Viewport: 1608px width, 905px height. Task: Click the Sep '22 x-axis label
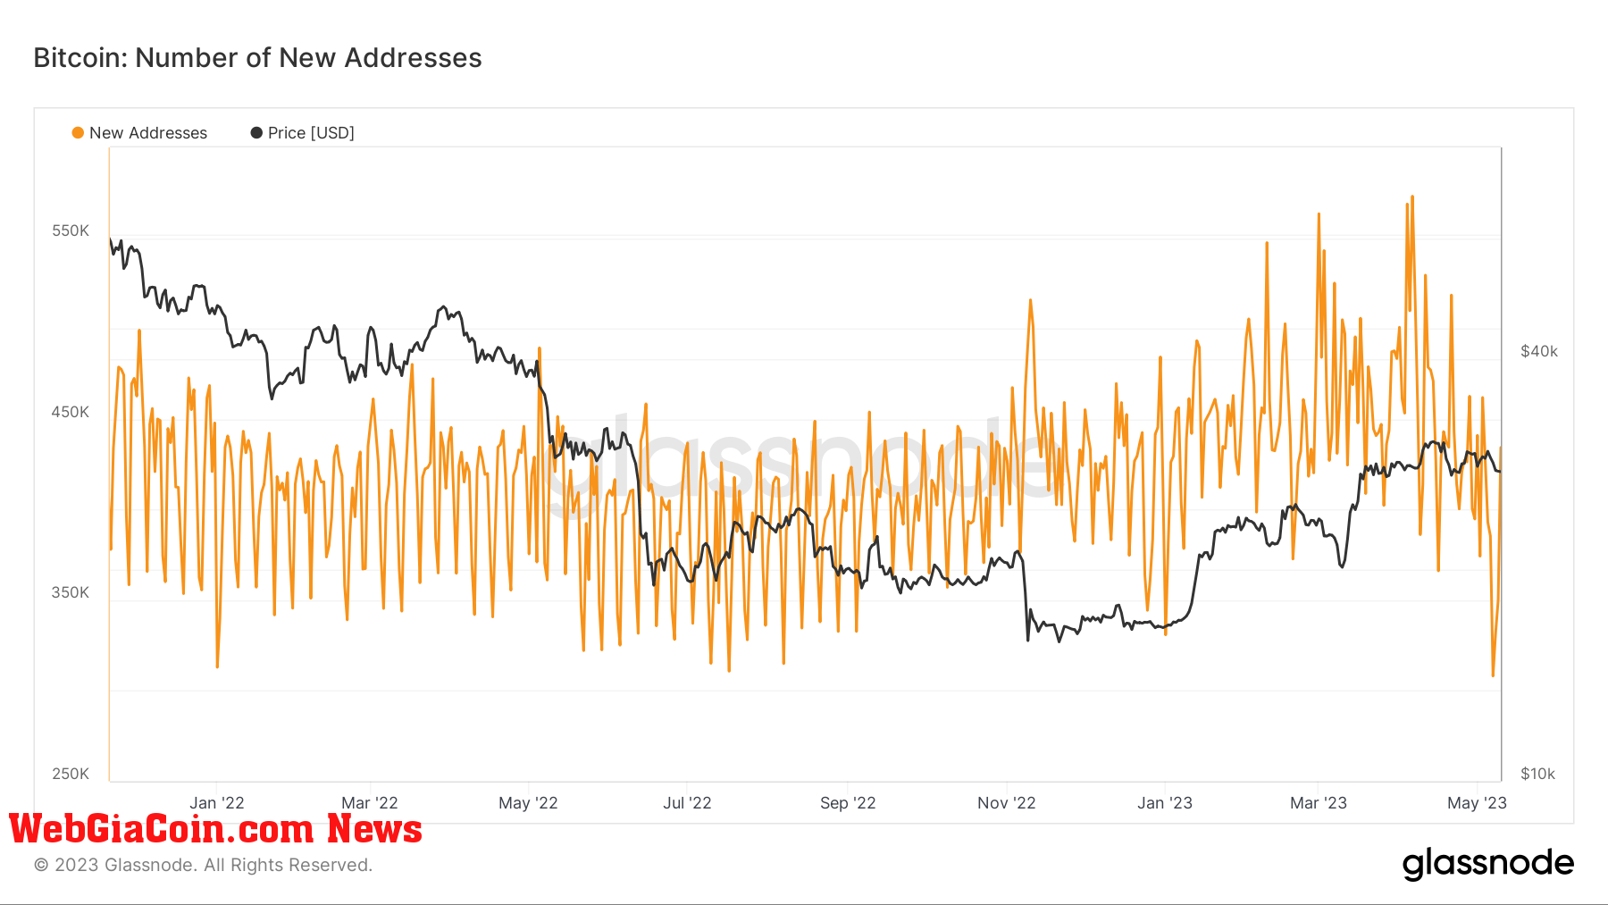848,803
